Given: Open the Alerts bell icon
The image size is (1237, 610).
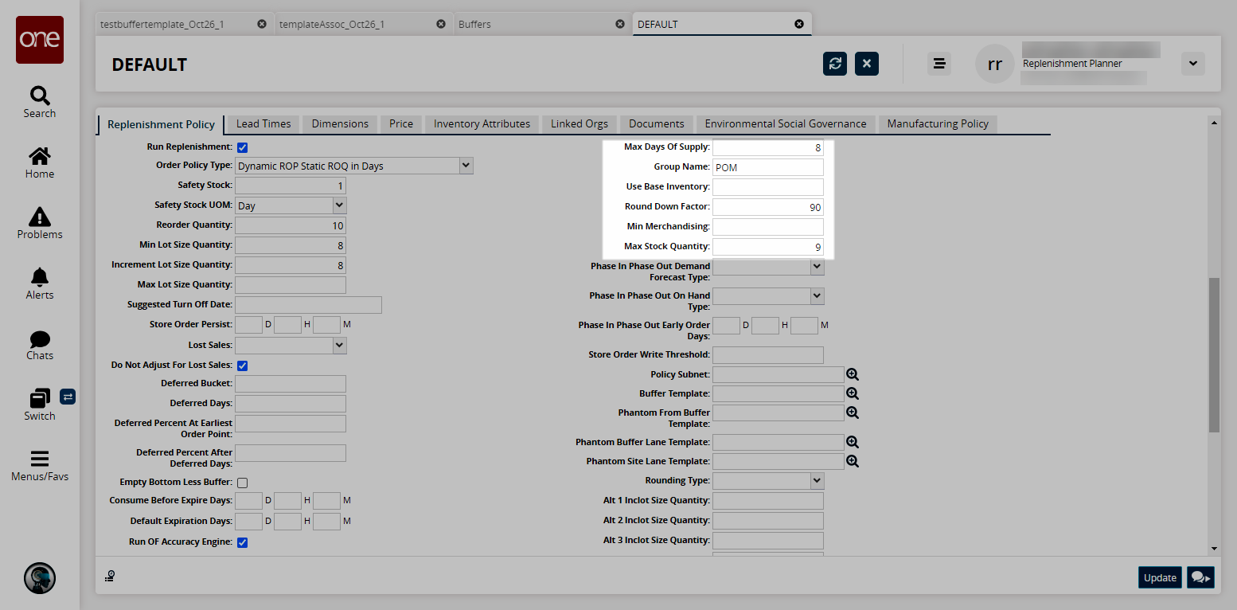Looking at the screenshot, I should coord(40,283).
